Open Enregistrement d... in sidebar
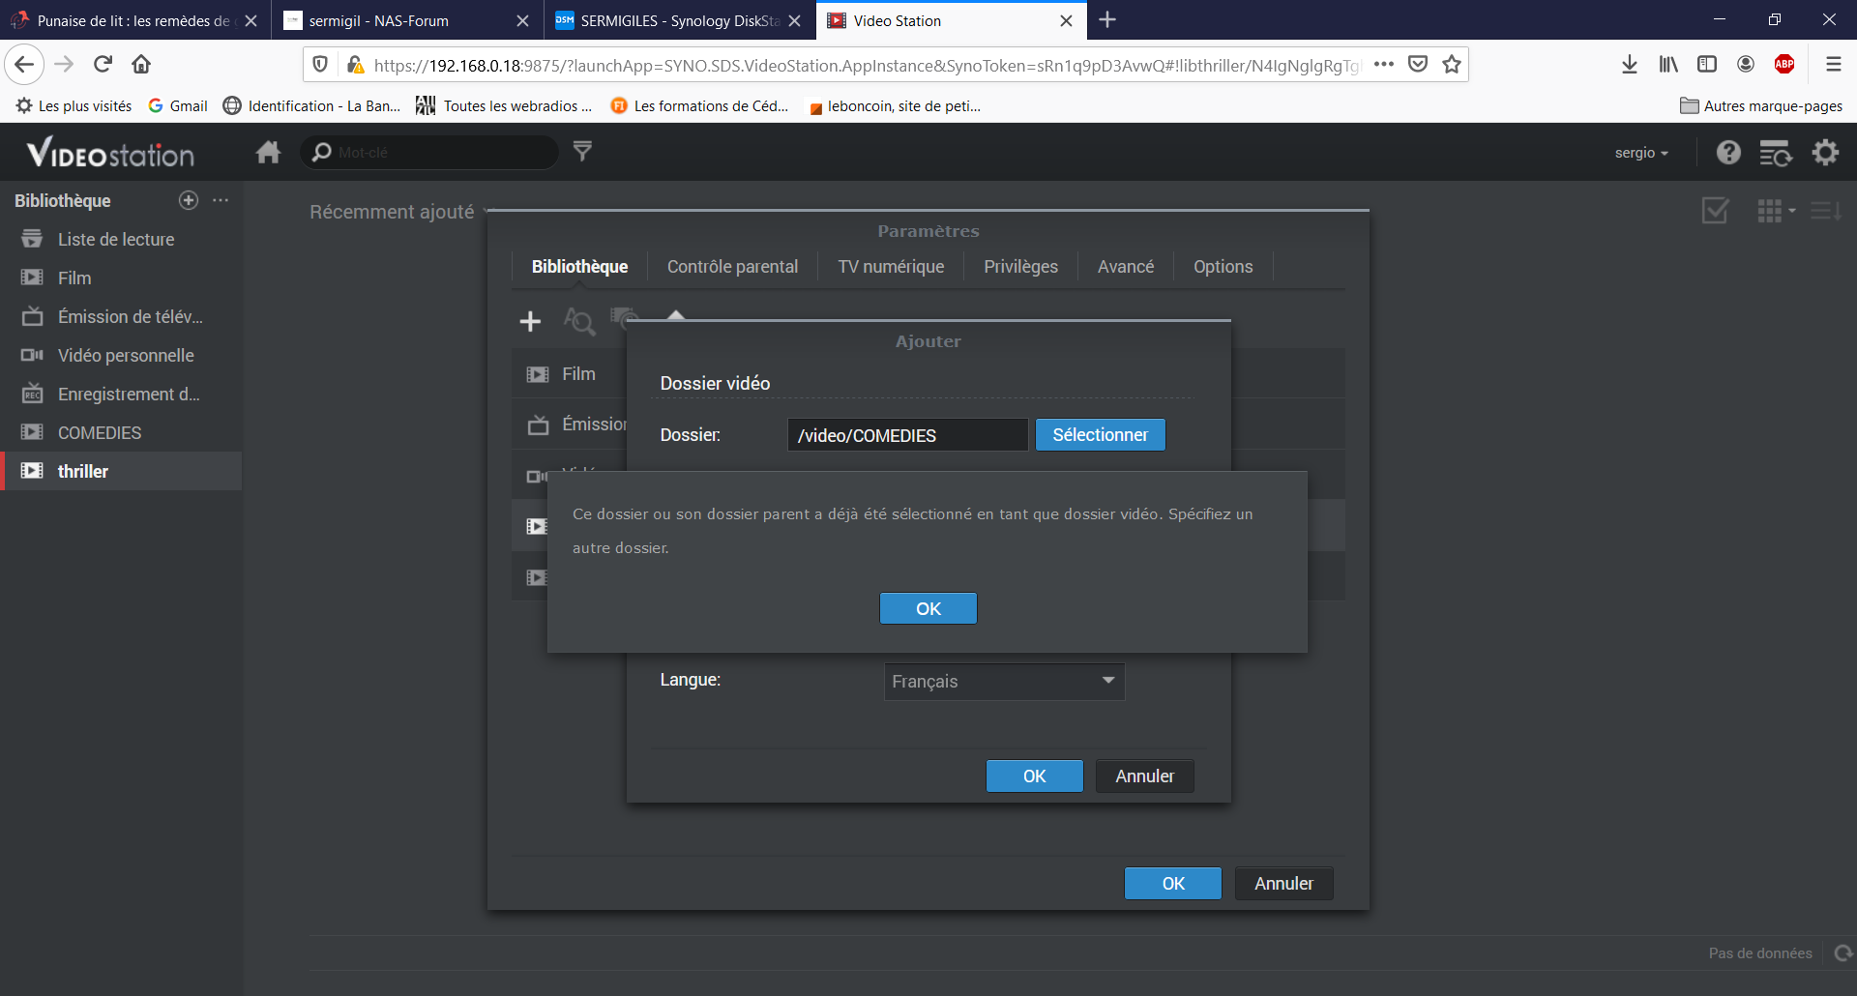1857x996 pixels. [121, 394]
